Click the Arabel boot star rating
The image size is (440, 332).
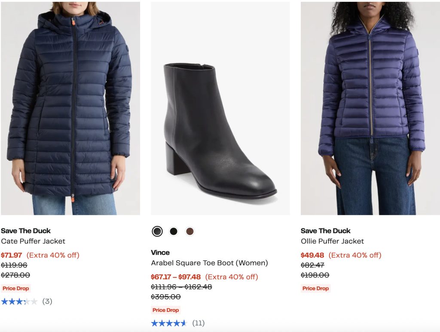coord(169,323)
